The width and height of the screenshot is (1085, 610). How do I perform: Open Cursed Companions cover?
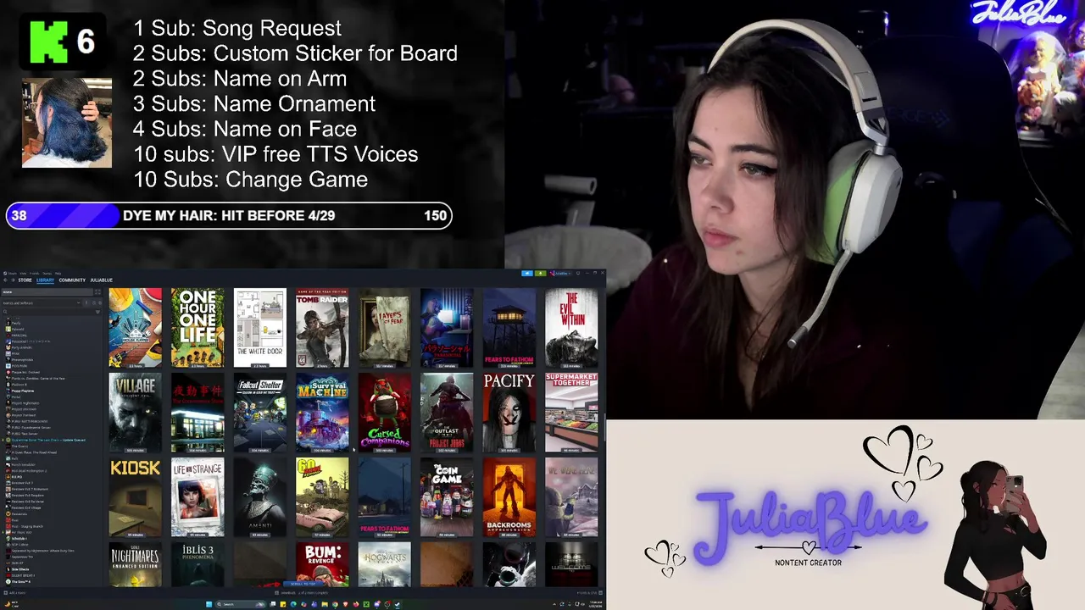(384, 413)
